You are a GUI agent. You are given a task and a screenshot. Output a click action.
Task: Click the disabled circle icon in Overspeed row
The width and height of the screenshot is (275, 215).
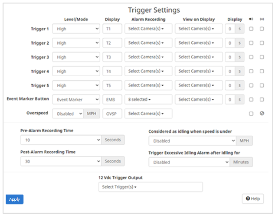(x=262, y=114)
